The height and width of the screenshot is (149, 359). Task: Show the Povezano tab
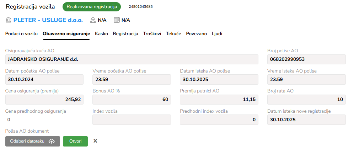tap(197, 34)
